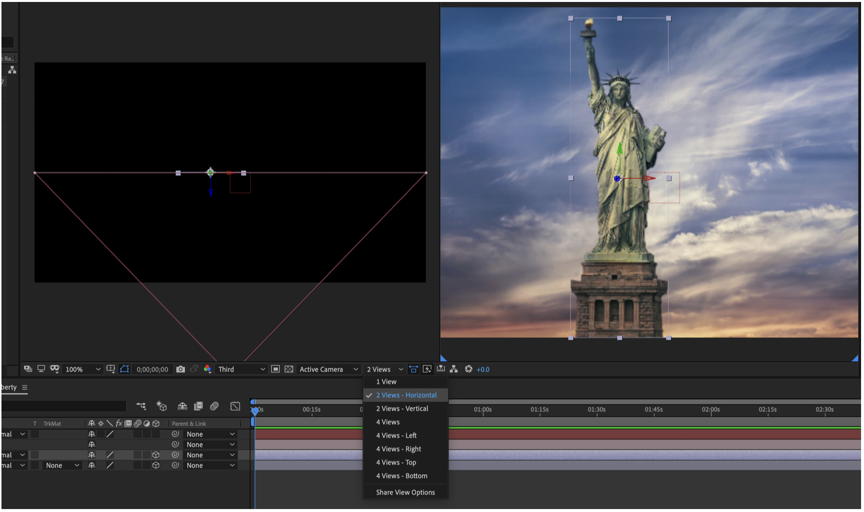Open the Third resolution dropdown
Screen dimensions: 864x512
pyautogui.click(x=241, y=370)
